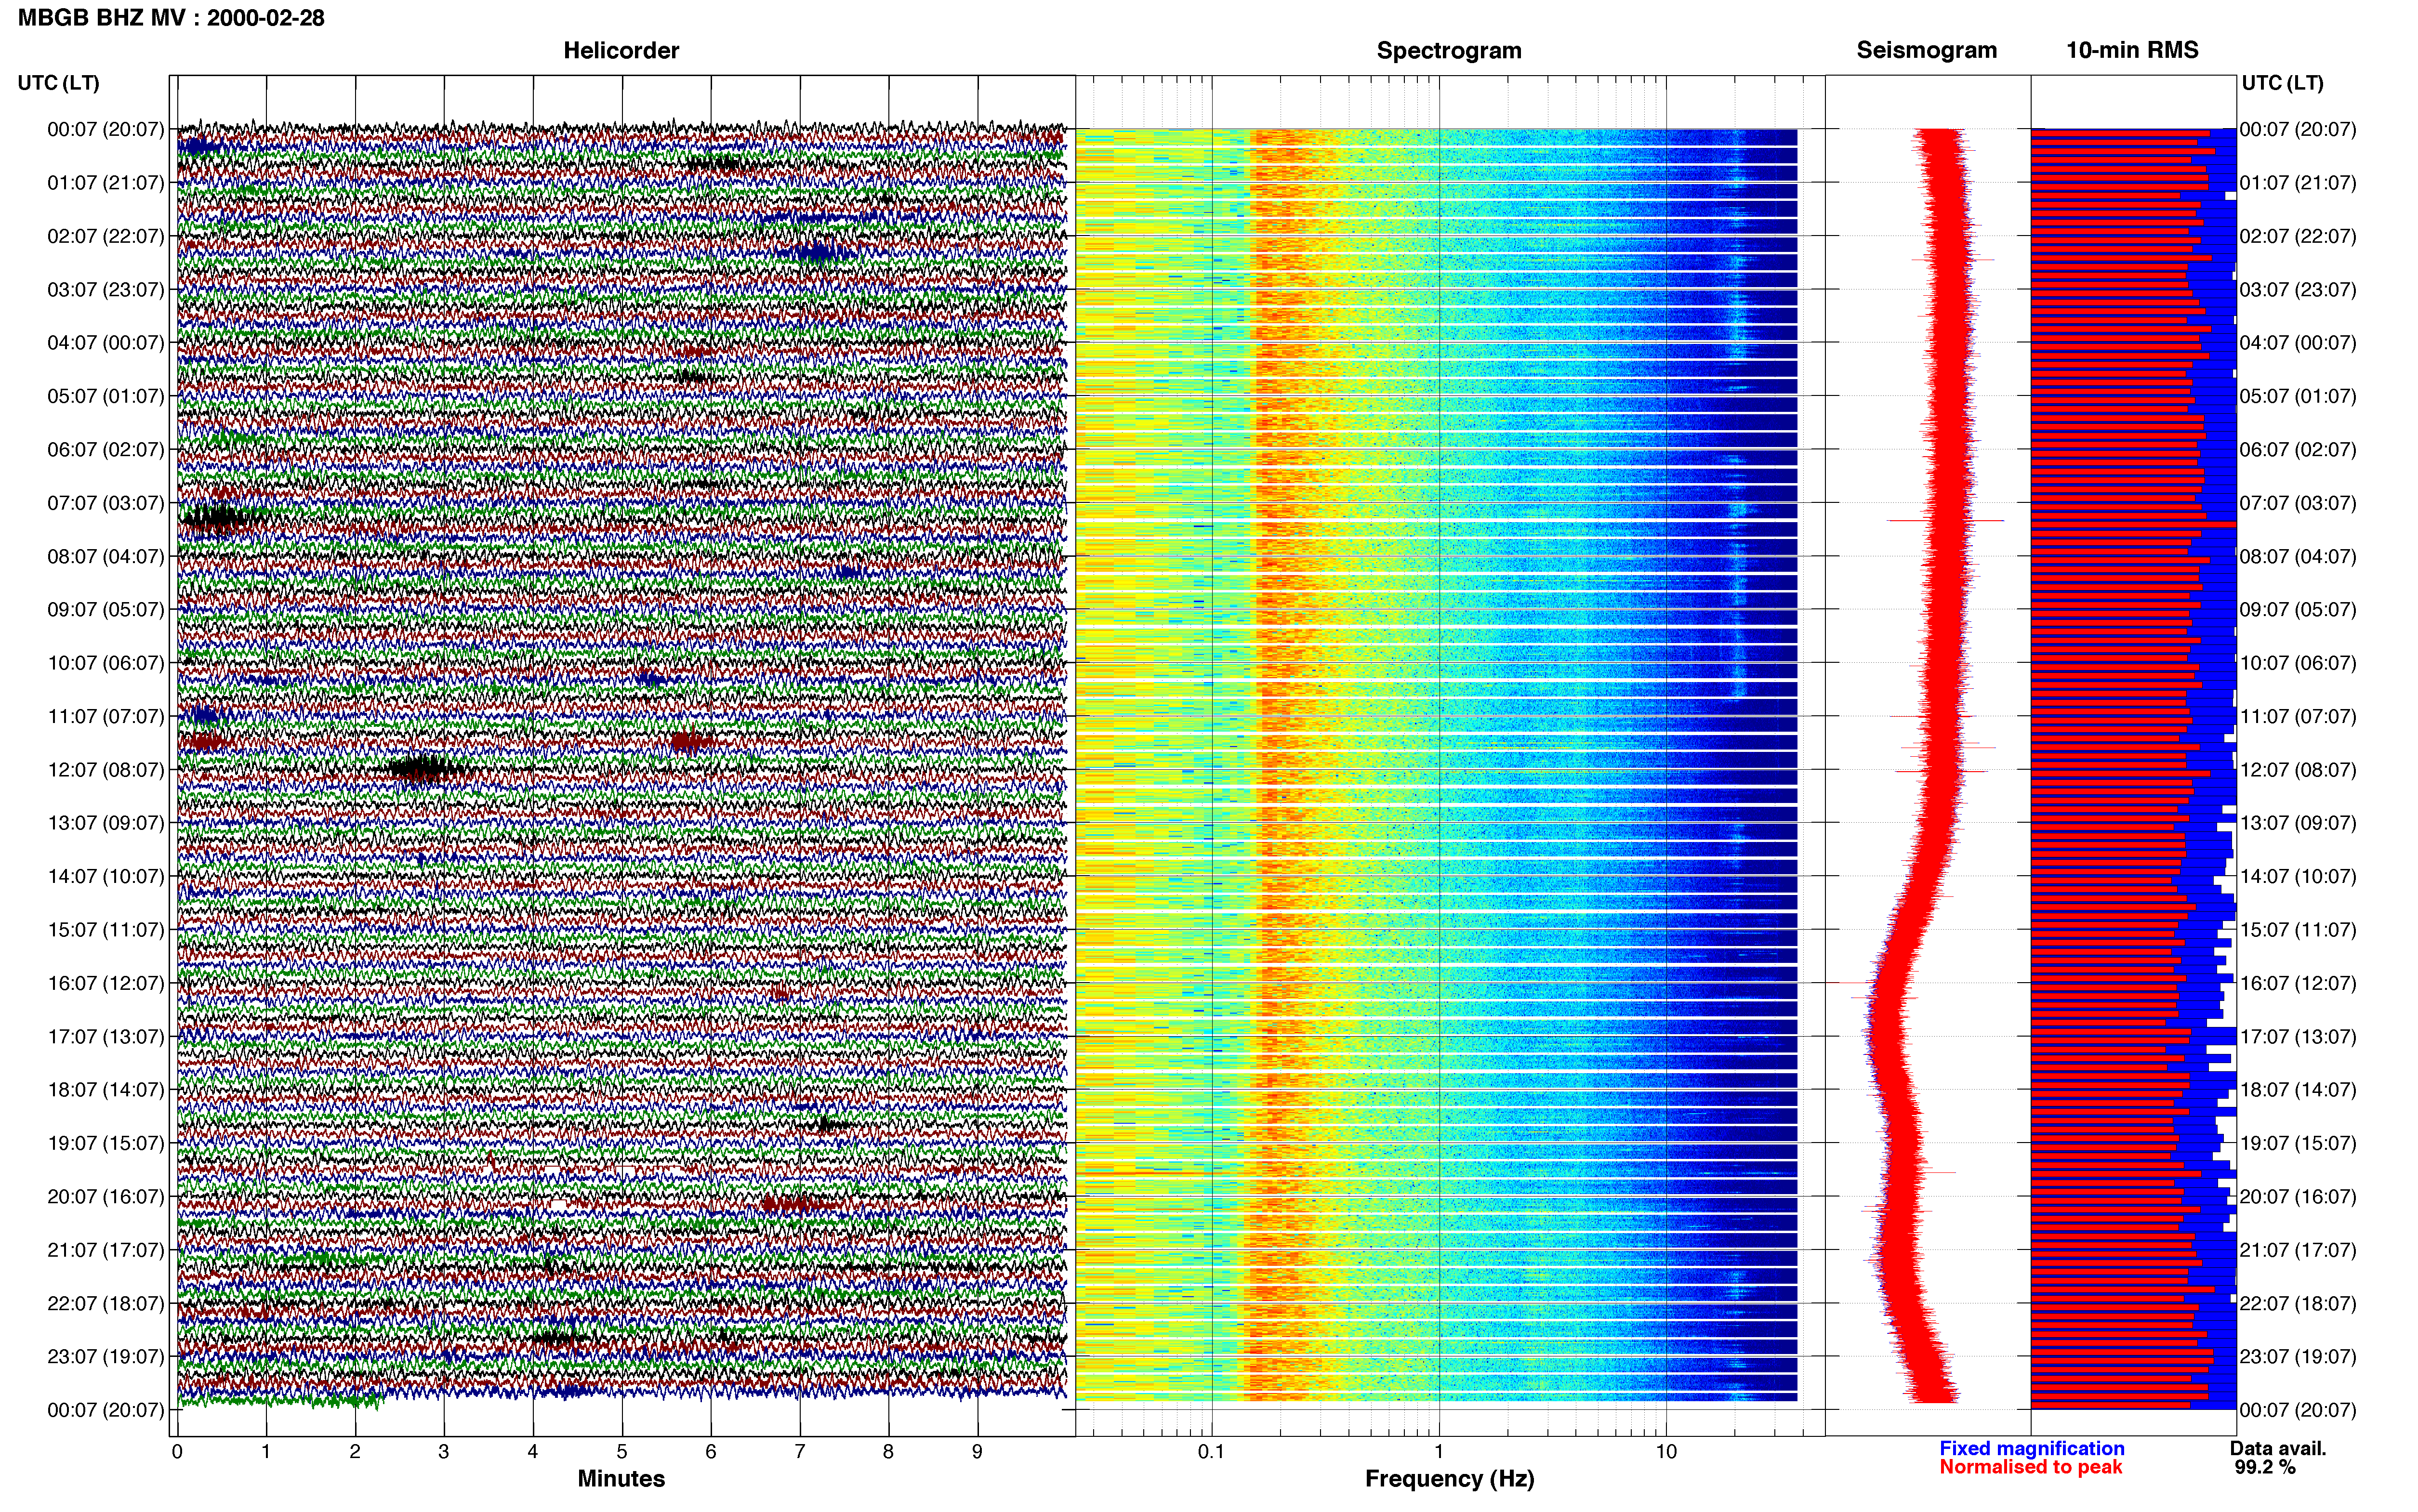Click the '10' tick on Frequency axis
2418x1512 pixels.
(x=1666, y=1451)
